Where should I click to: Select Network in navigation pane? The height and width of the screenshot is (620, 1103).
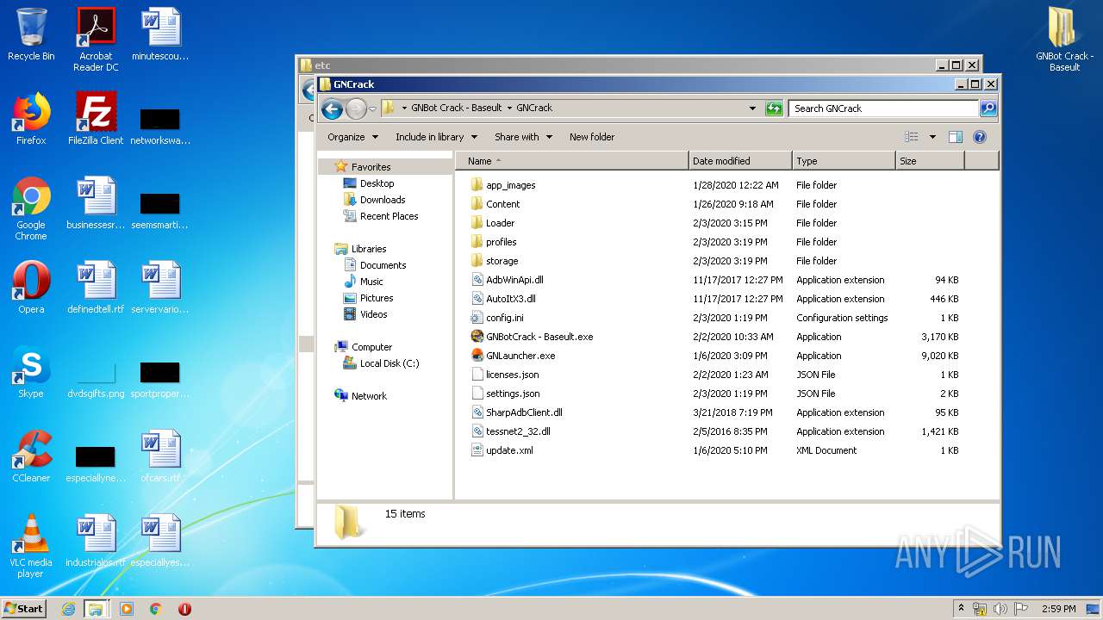[360, 396]
